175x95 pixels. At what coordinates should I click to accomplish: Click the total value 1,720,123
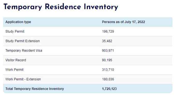[109, 89]
